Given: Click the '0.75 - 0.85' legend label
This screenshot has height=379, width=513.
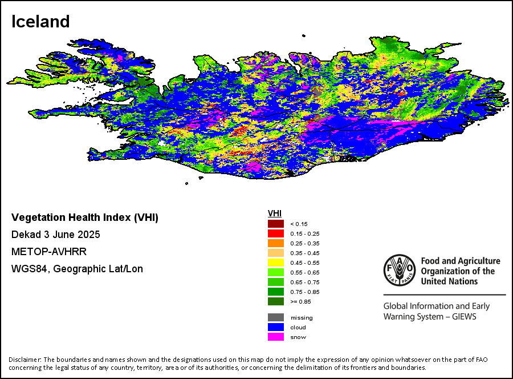Looking at the screenshot, I should 305,292.
